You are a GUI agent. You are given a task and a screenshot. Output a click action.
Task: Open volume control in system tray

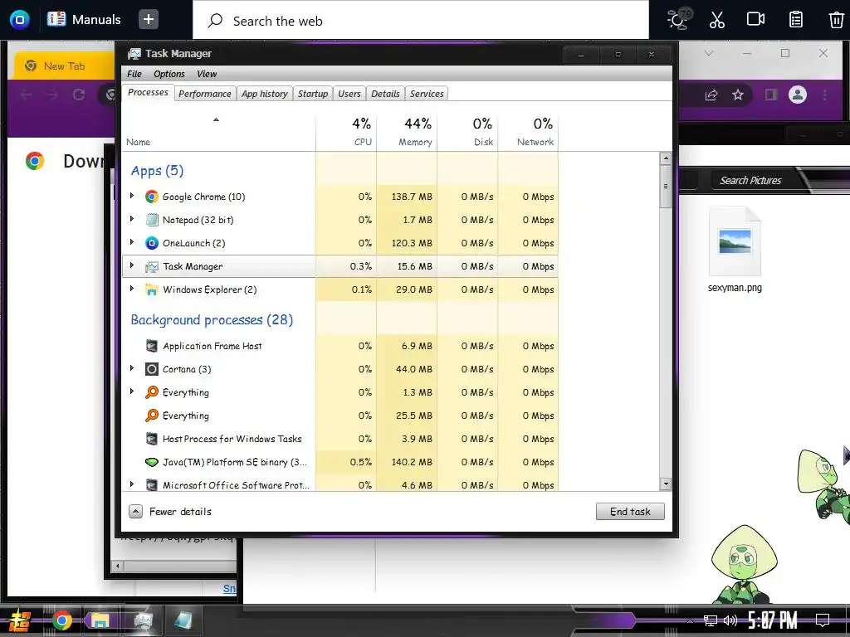[730, 620]
